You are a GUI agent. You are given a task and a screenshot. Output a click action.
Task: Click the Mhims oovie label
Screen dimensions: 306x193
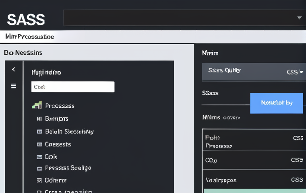tap(221, 117)
